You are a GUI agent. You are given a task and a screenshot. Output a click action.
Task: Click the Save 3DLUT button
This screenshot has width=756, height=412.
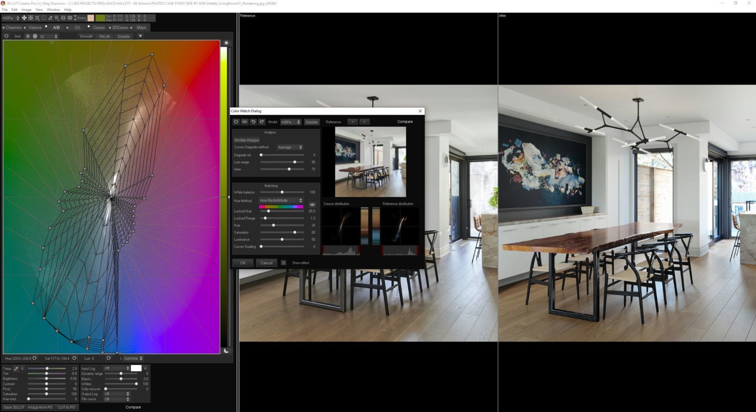pyautogui.click(x=14, y=407)
